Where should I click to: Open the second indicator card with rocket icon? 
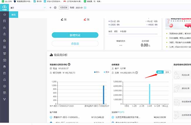[x=182, y=88]
